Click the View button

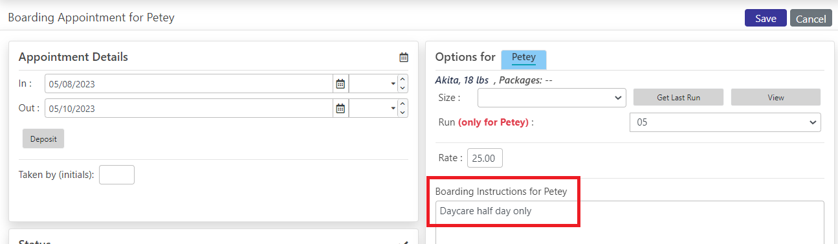click(x=776, y=98)
